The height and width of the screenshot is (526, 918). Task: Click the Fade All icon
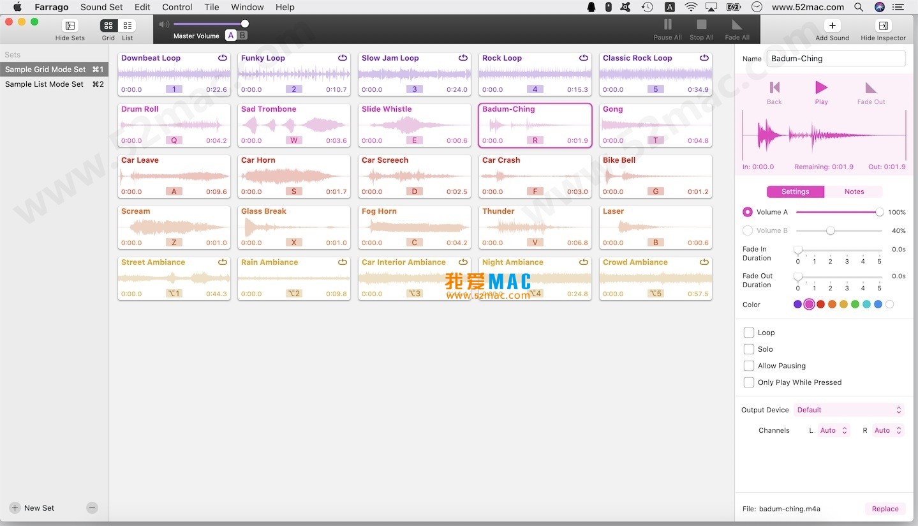[x=737, y=24]
